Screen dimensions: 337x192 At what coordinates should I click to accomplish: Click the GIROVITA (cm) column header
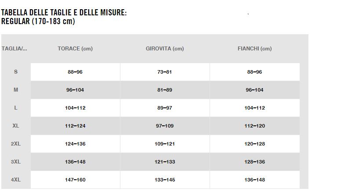pos(165,49)
